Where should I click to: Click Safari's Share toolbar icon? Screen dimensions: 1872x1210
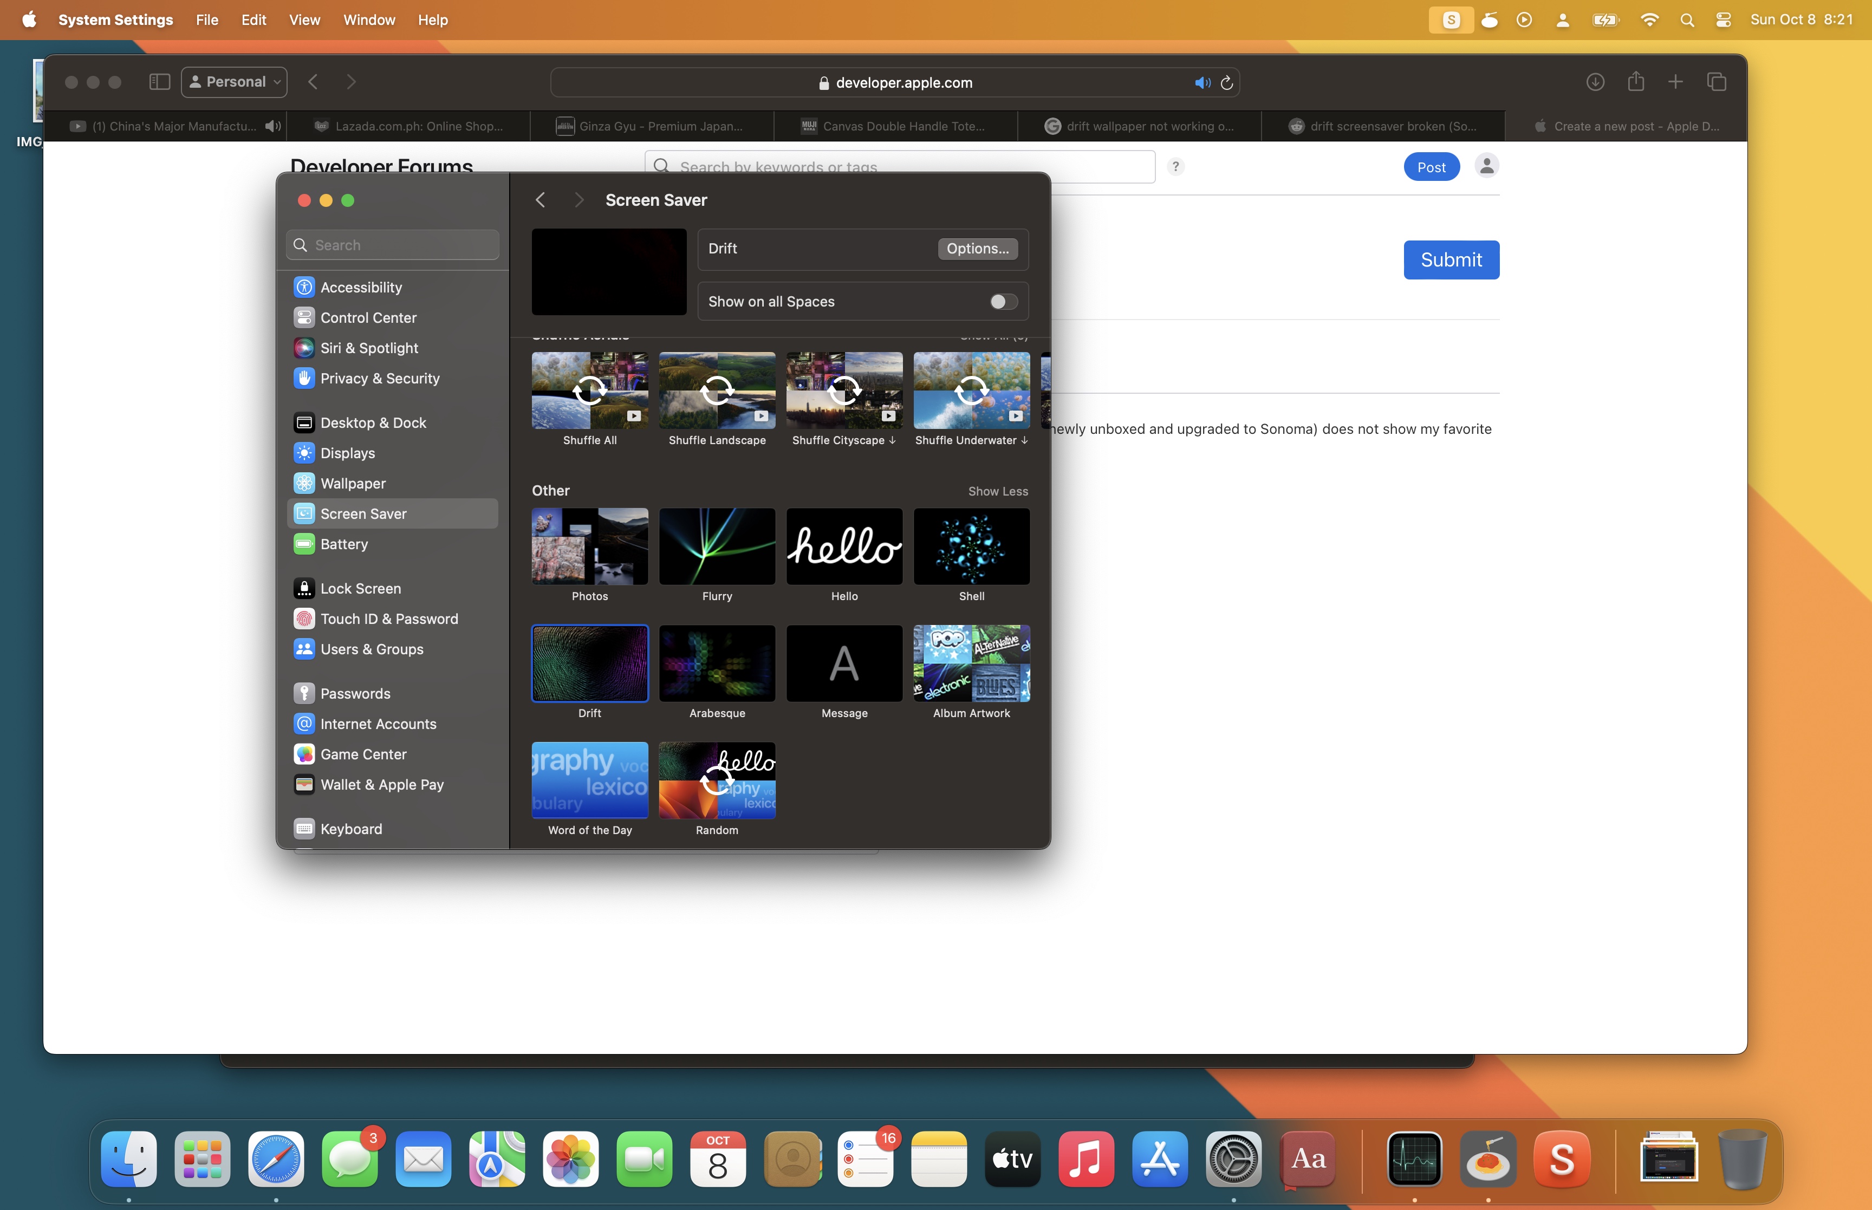1635,82
